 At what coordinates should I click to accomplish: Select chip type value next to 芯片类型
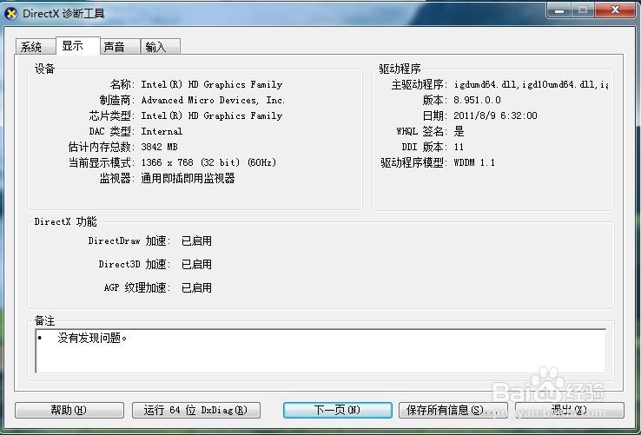coord(212,115)
